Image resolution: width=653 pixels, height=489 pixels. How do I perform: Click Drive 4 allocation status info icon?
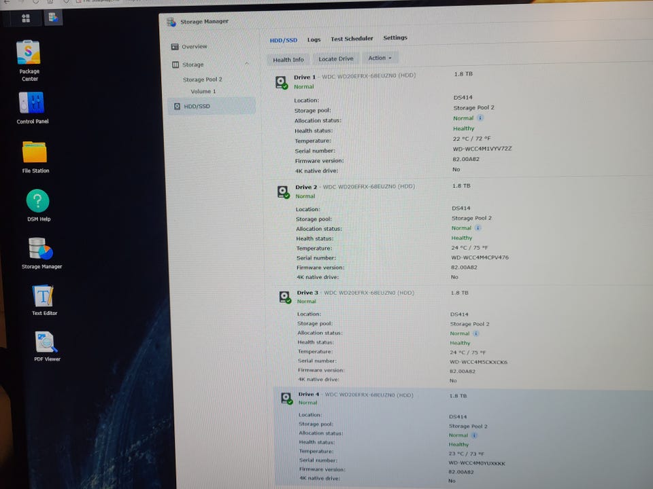pos(474,435)
